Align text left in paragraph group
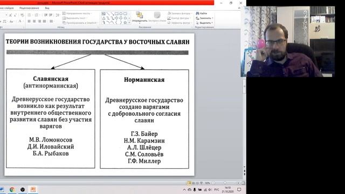The height and width of the screenshot is (194, 345). 29,22
